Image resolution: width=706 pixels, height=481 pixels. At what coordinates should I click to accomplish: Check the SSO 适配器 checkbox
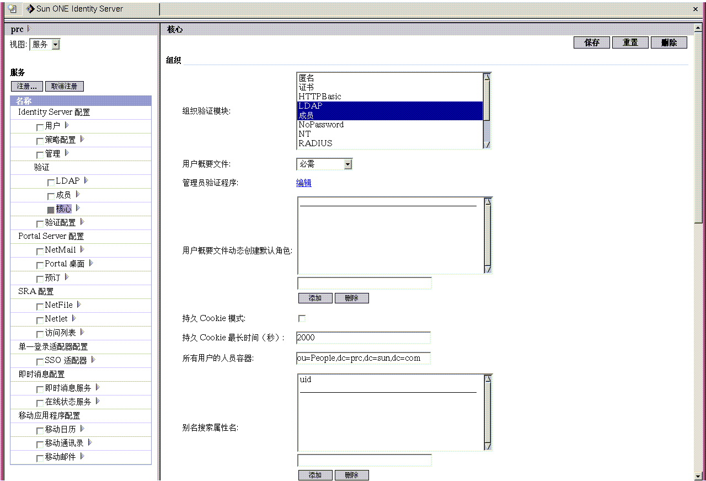coord(40,361)
